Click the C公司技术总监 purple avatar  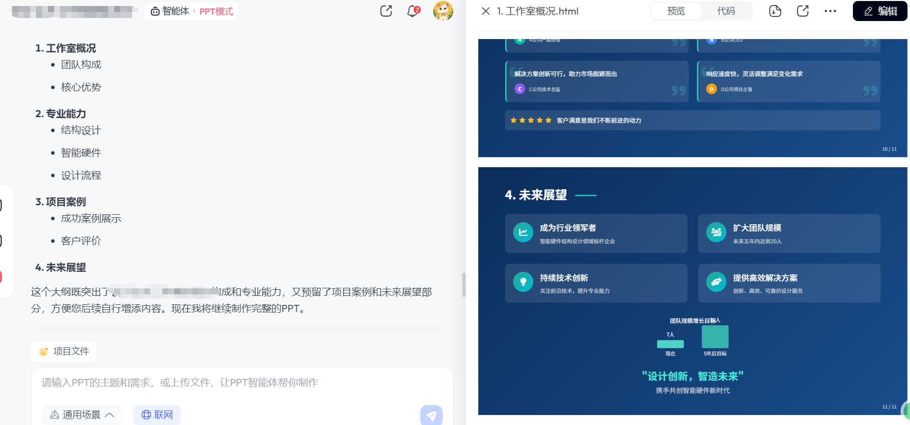[x=520, y=89]
